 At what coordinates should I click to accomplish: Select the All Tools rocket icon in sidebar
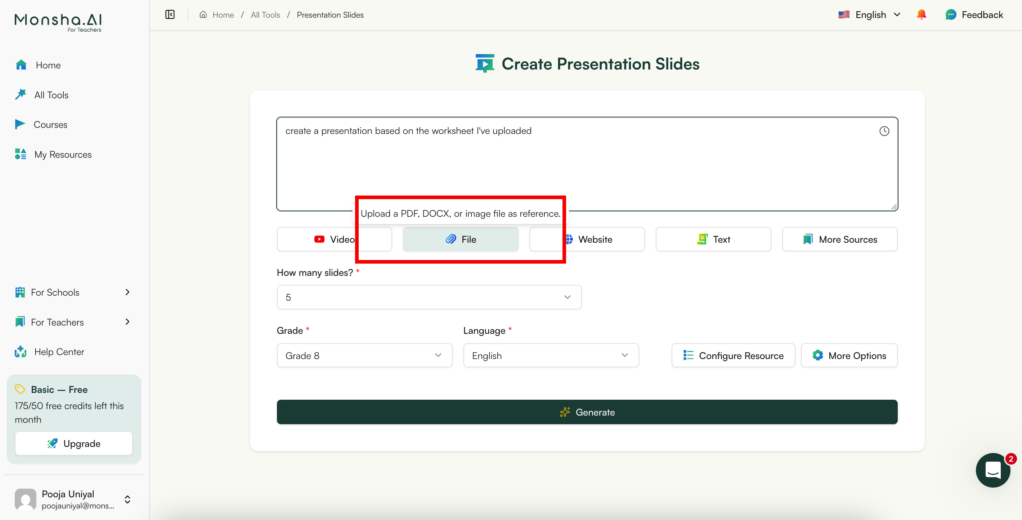20,94
